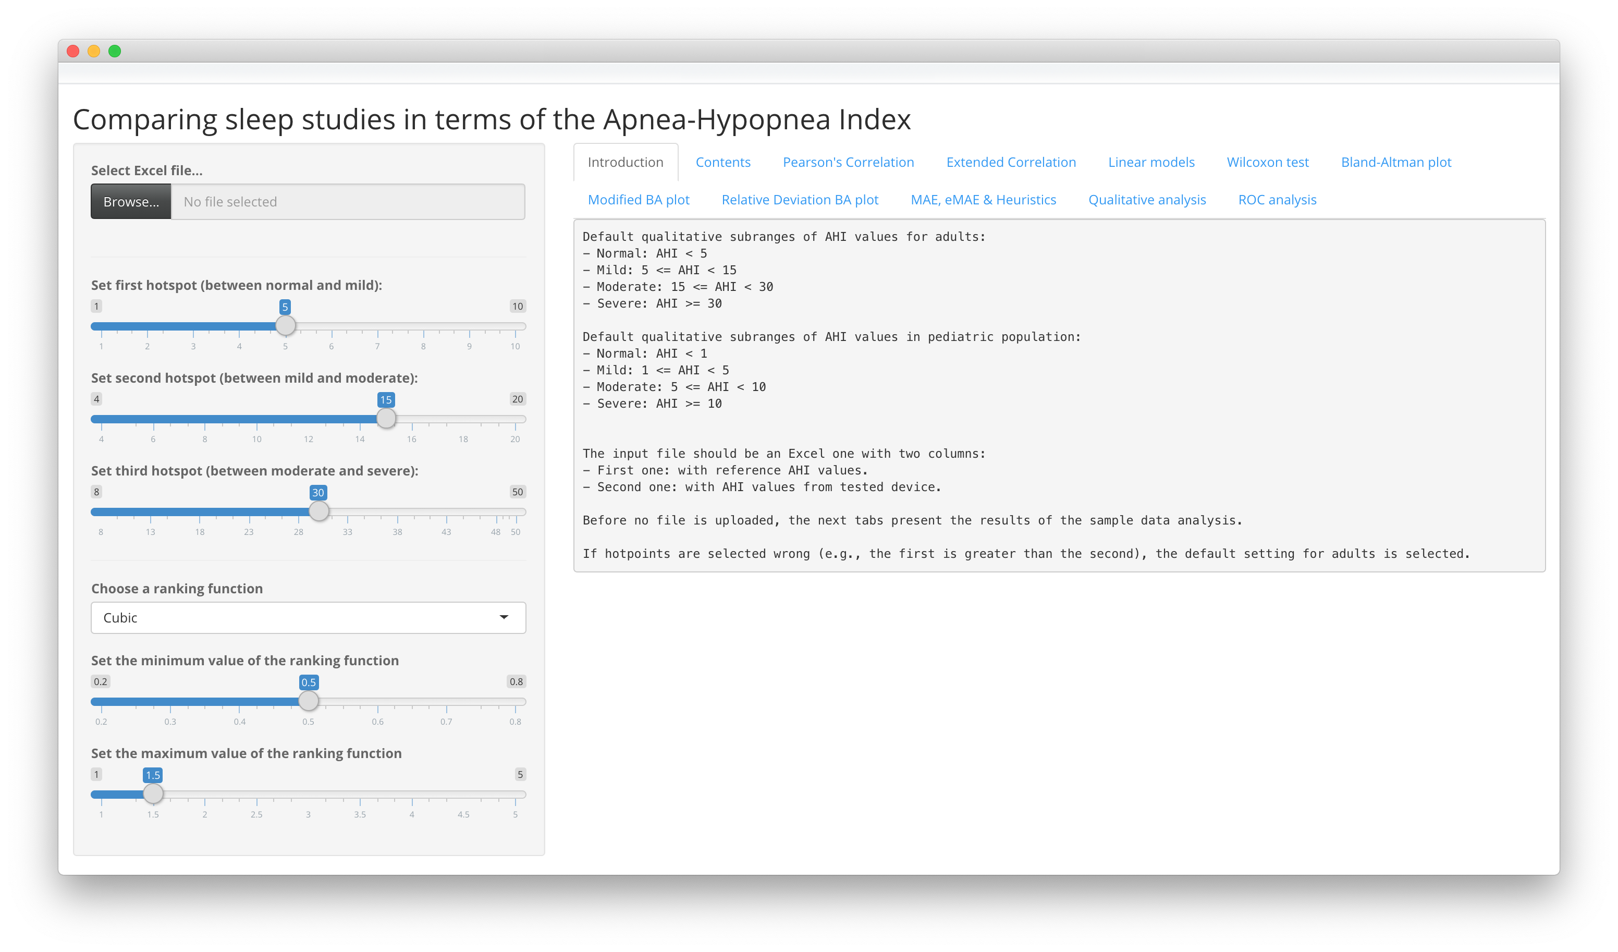Click the first hotspot slider handle
The height and width of the screenshot is (952, 1618).
(286, 326)
